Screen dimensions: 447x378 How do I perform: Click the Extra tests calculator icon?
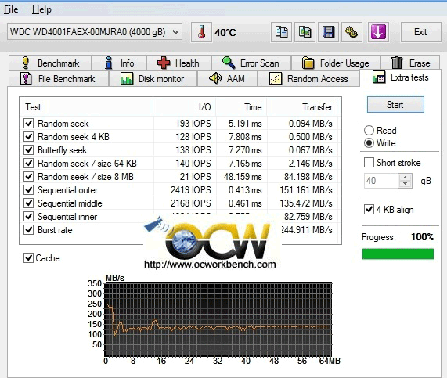[379, 77]
